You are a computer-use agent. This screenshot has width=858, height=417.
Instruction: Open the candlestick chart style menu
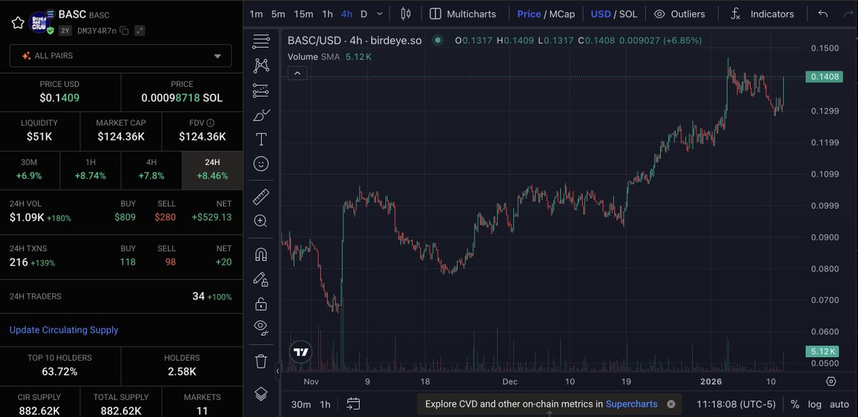point(406,14)
